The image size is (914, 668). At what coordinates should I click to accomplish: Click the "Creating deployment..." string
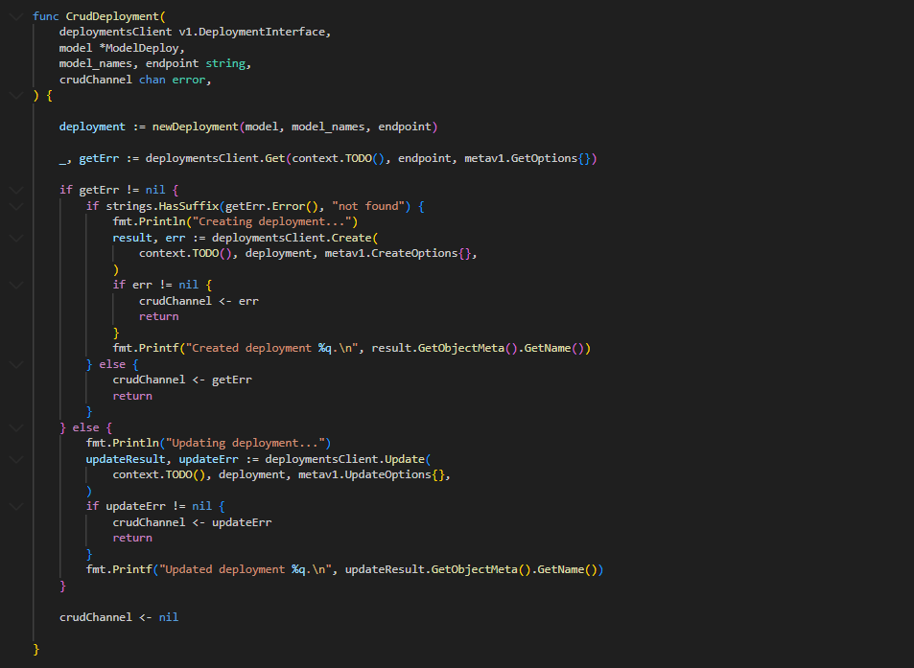tap(272, 221)
